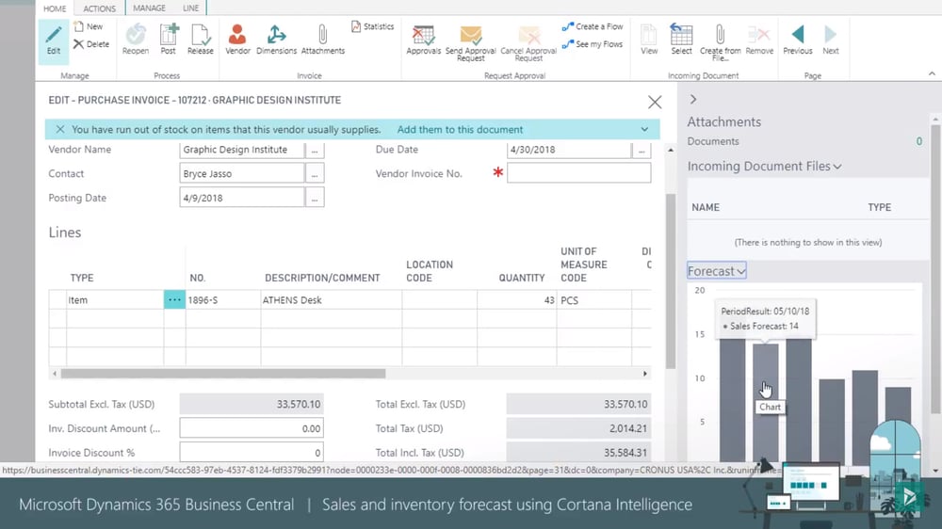Viewport: 942px width, 529px height.
Task: Click the TYPE column header in attachments
Action: pyautogui.click(x=879, y=207)
